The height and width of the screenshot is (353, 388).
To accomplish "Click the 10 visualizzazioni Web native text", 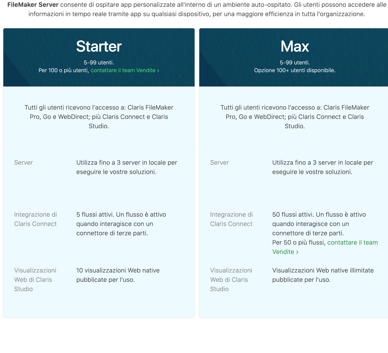I will coord(118,275).
